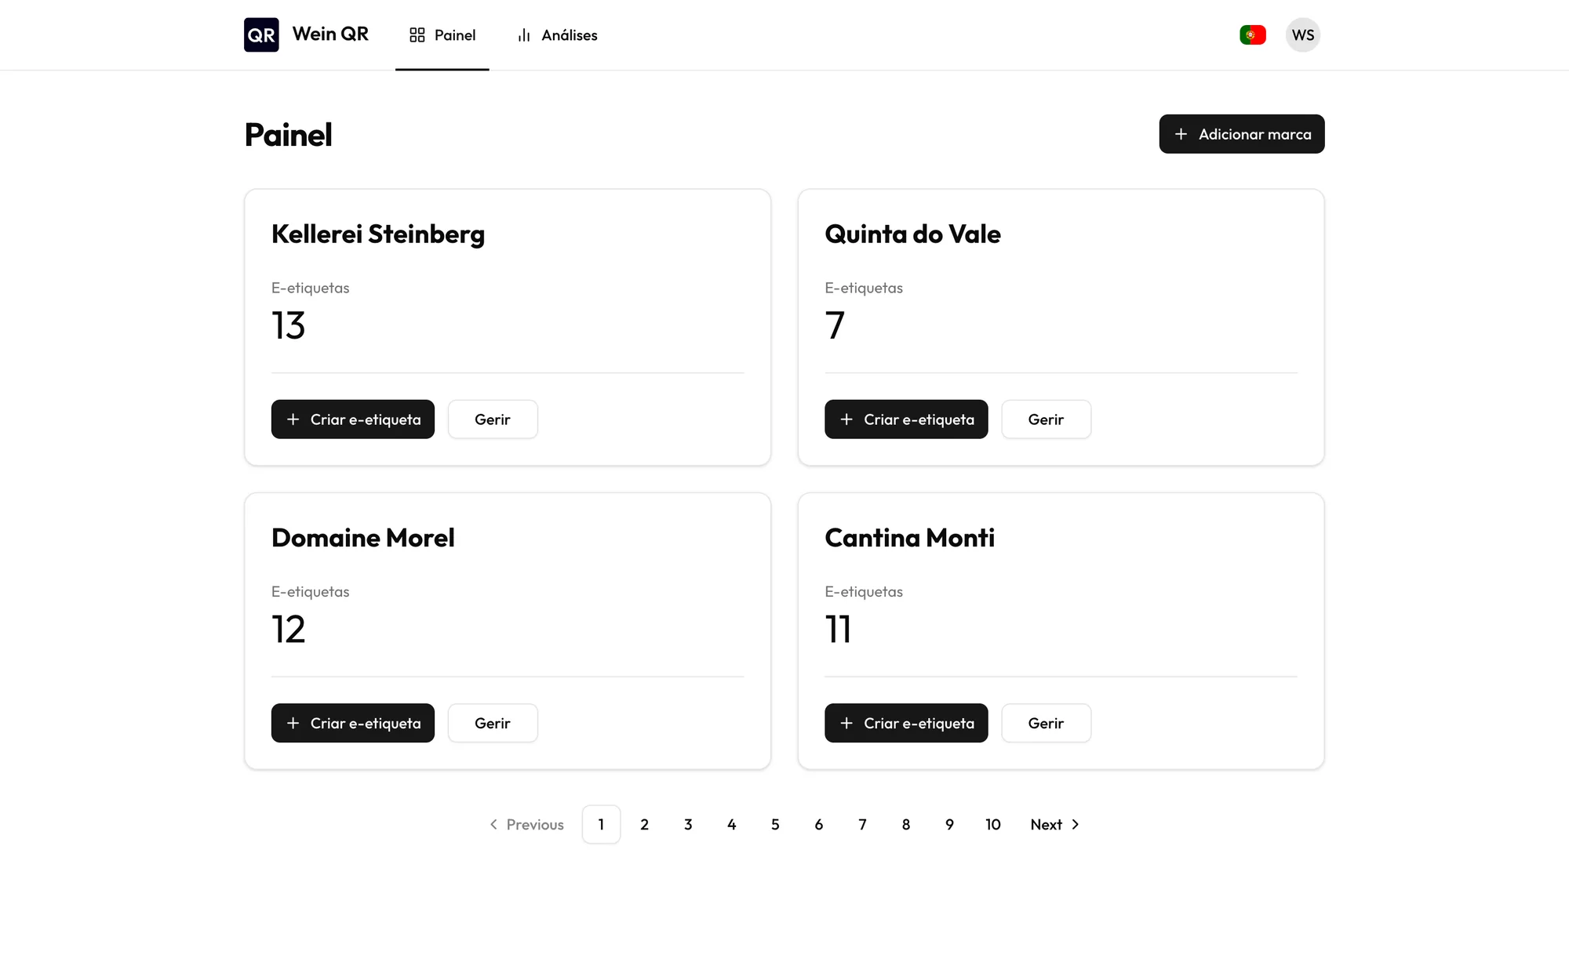1569x980 pixels.
Task: Click the Painel grid icon in navigation
Action: tap(417, 35)
